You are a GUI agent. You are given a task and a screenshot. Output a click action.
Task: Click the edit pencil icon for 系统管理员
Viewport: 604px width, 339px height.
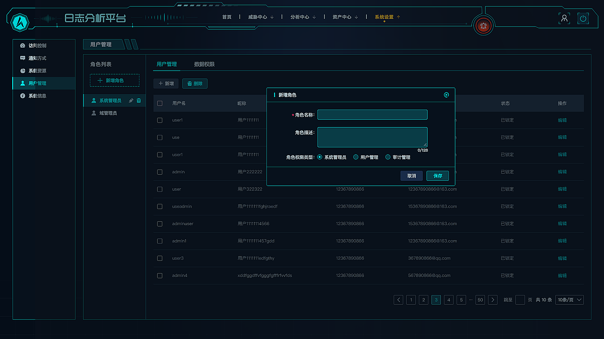coord(131,100)
